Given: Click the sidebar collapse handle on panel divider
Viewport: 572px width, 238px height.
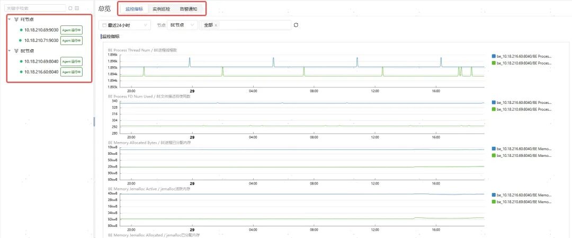Looking at the screenshot, I should coord(94,121).
